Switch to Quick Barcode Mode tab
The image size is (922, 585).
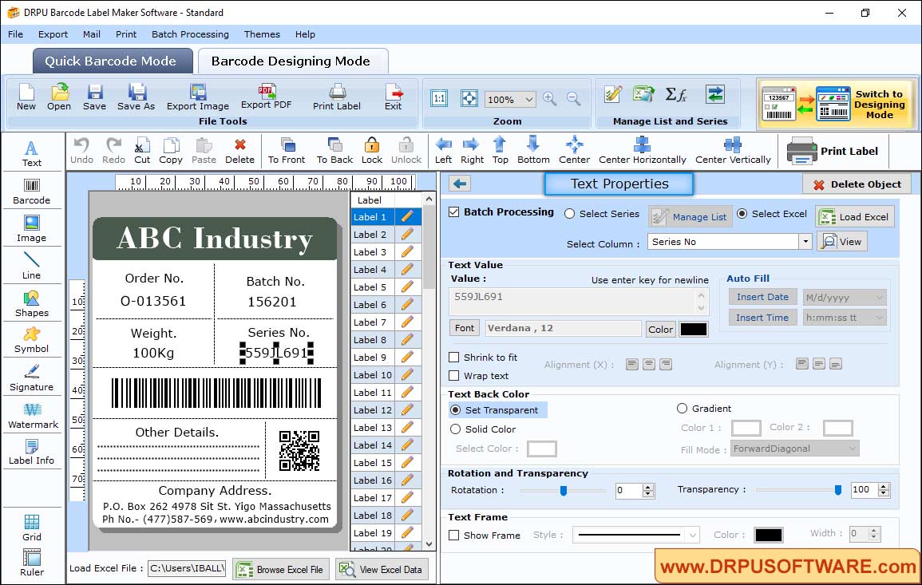tap(113, 61)
